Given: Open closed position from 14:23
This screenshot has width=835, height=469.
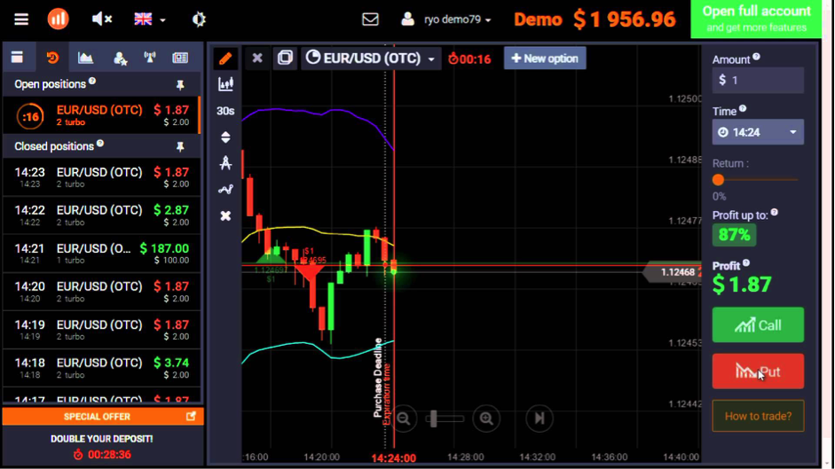Looking at the screenshot, I should click(101, 177).
